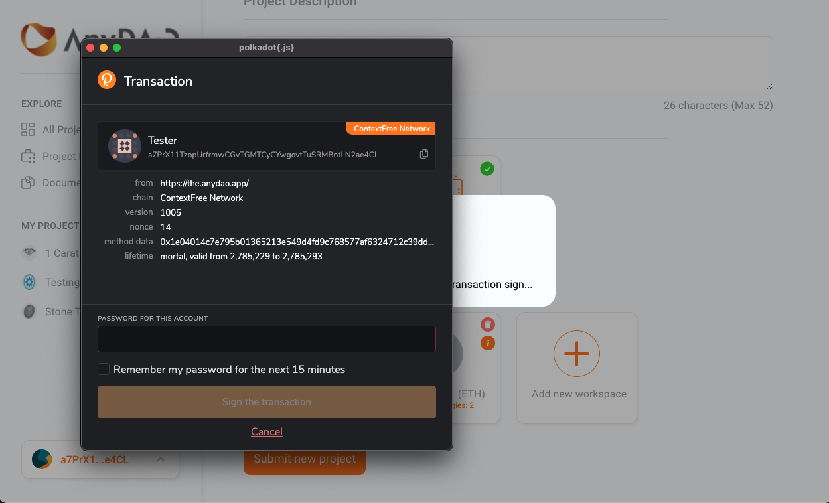This screenshot has height=503, width=829.
Task: Open the Testing project in sidebar
Action: pos(51,282)
